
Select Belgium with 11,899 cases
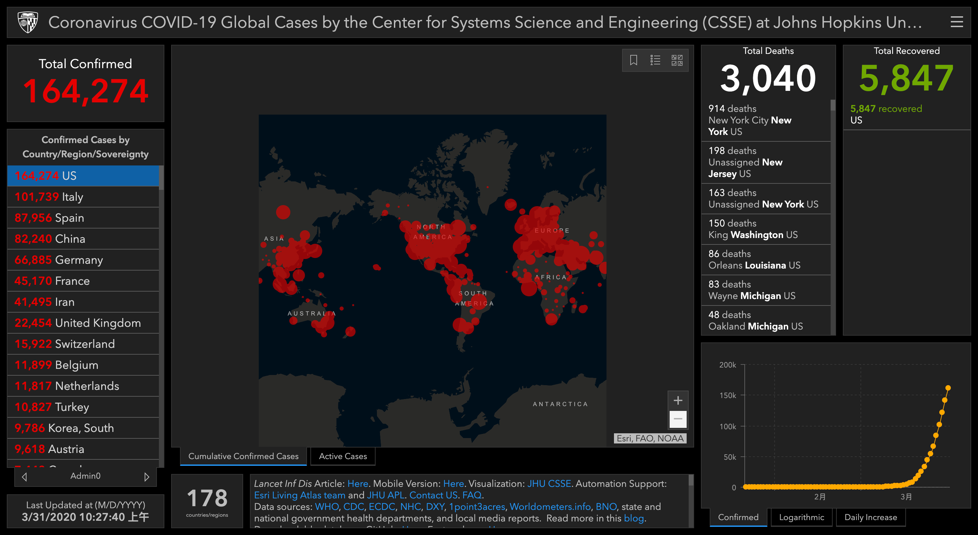(83, 365)
